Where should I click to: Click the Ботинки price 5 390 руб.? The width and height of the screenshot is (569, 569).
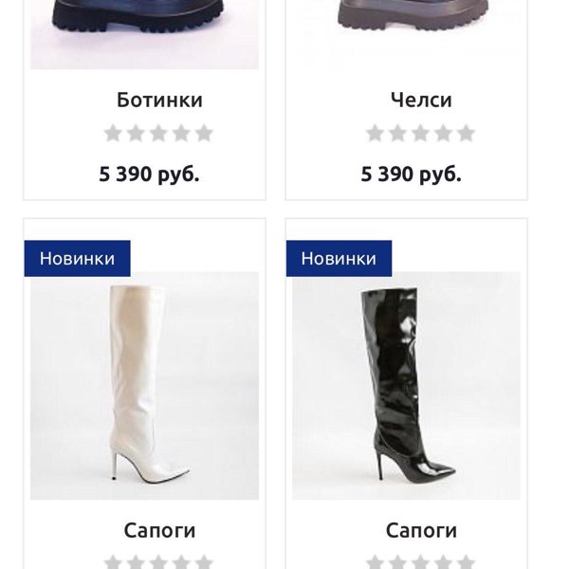(149, 174)
